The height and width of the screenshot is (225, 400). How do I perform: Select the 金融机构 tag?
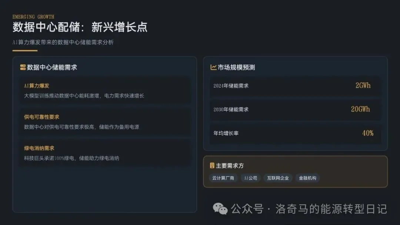(x=307, y=178)
